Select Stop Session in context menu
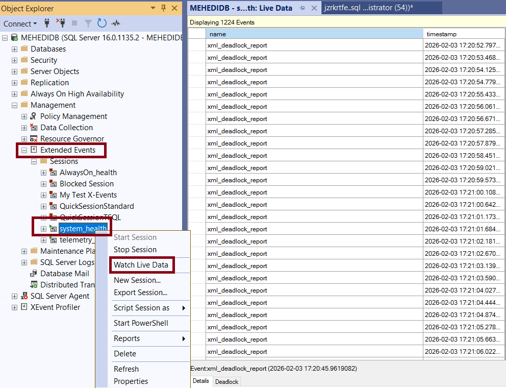506x388 pixels. (x=135, y=250)
